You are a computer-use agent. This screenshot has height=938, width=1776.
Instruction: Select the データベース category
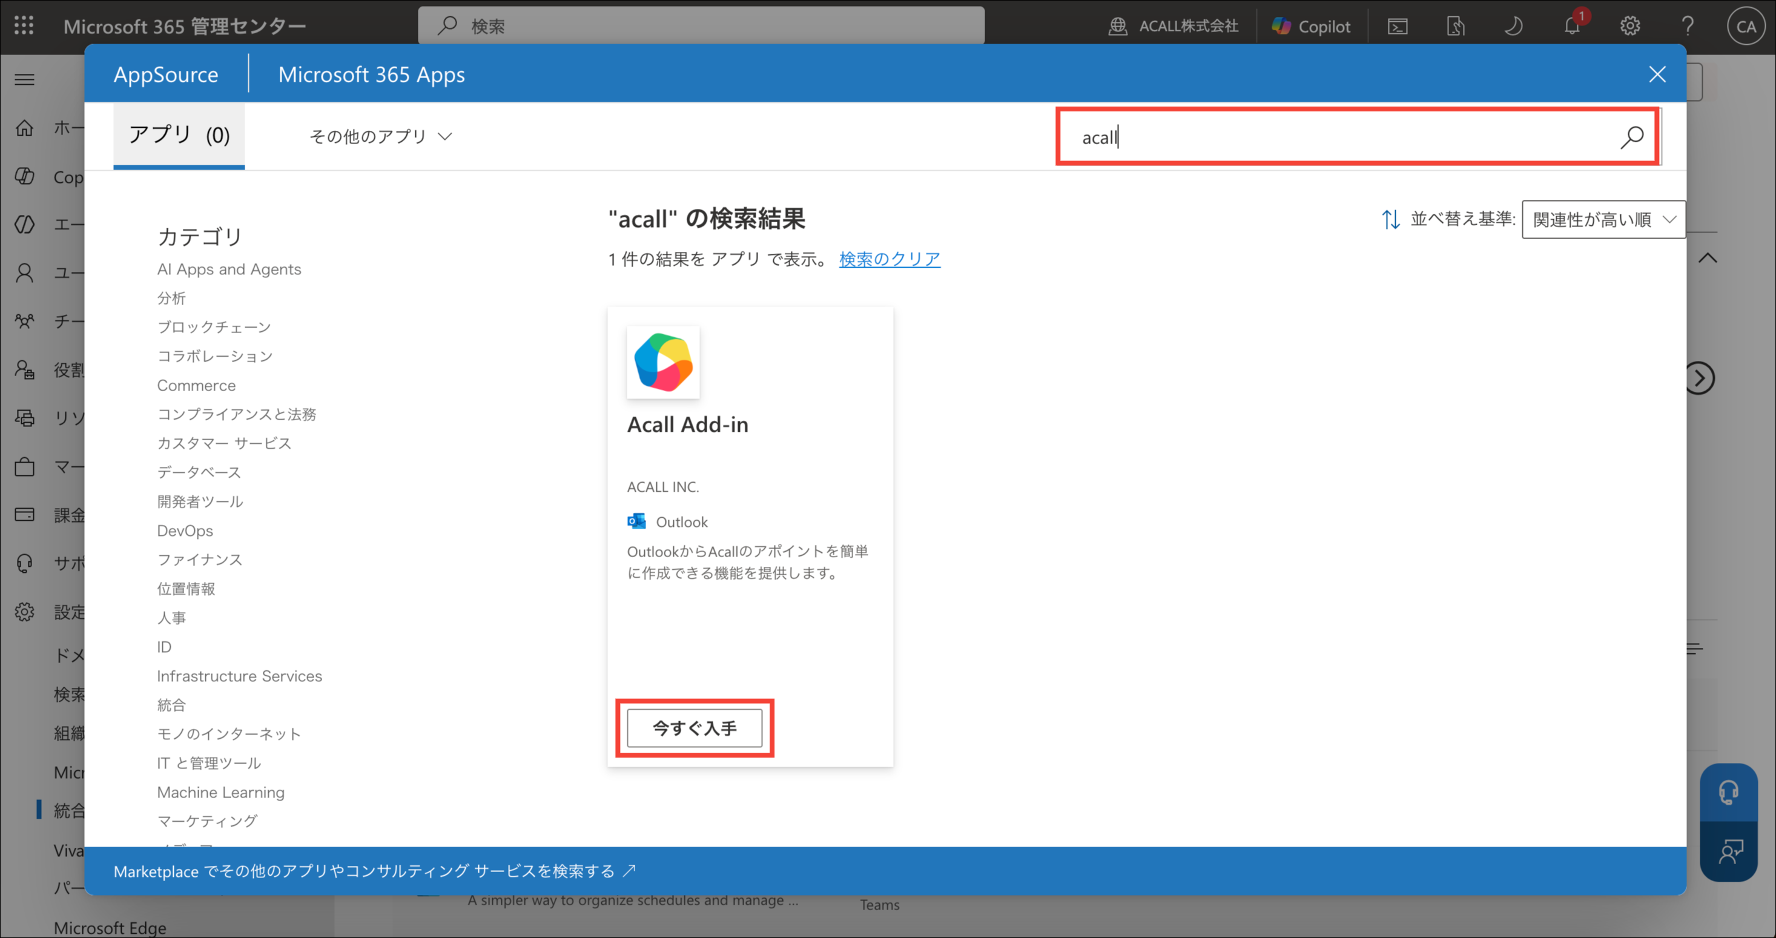[x=199, y=472]
